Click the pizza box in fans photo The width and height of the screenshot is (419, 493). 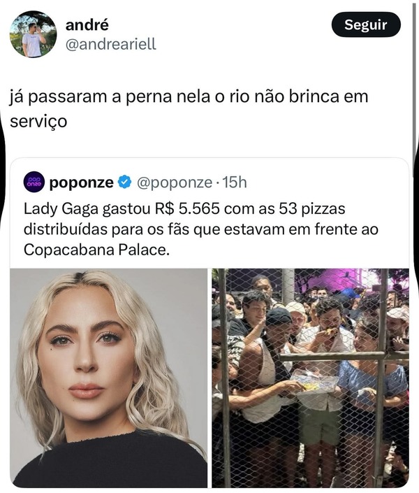click(x=314, y=380)
